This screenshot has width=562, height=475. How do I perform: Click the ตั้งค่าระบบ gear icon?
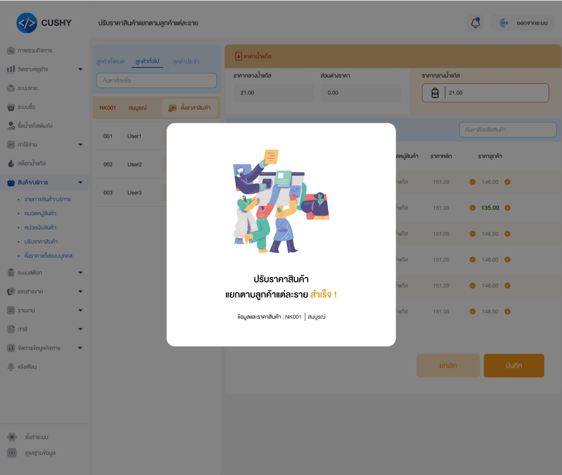12,437
